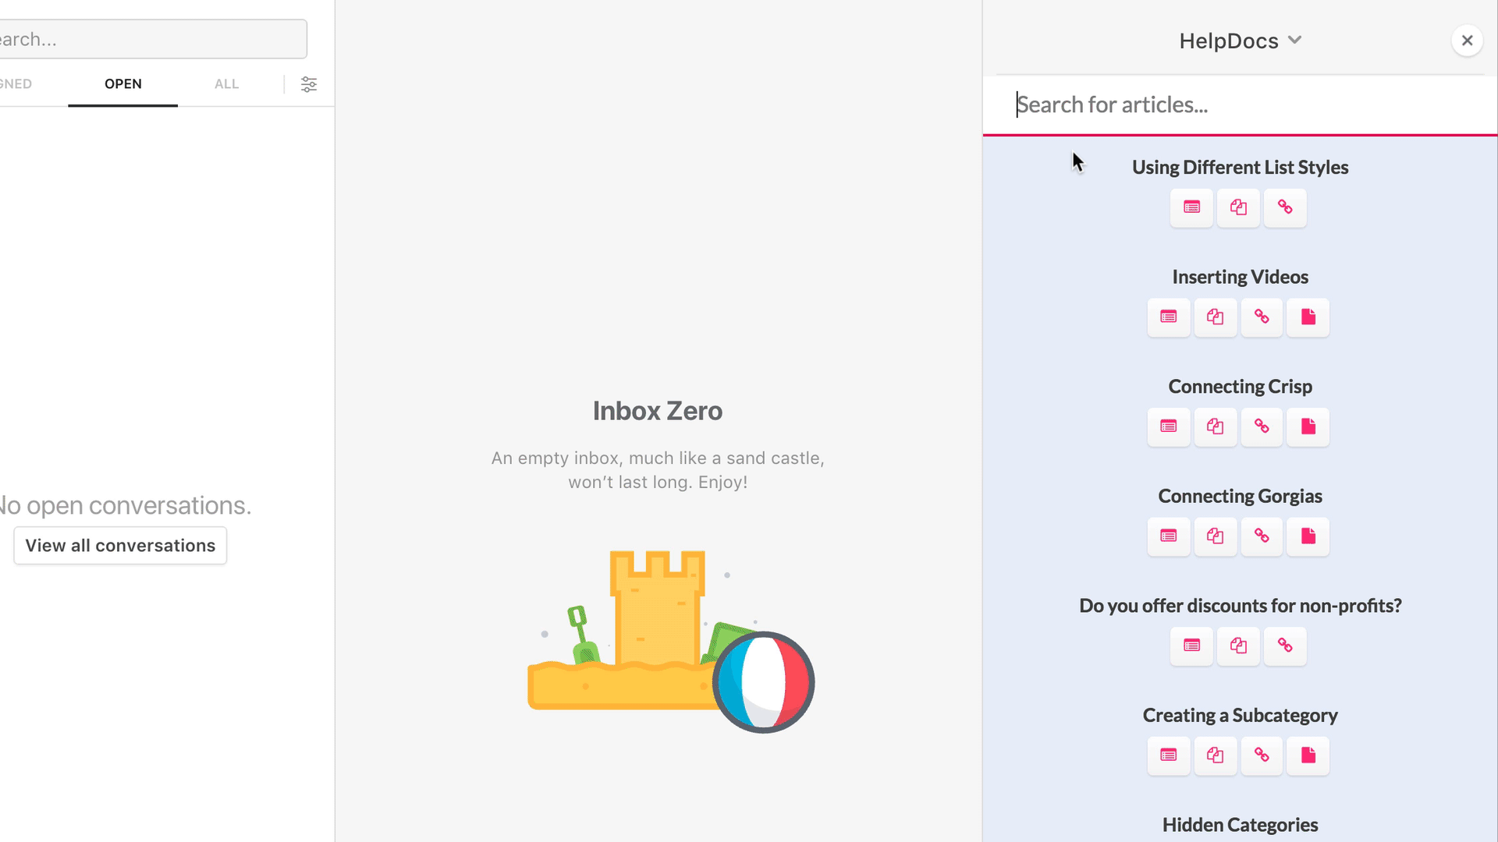Click the preview icon for 'Do you offer discounts'

click(x=1192, y=645)
